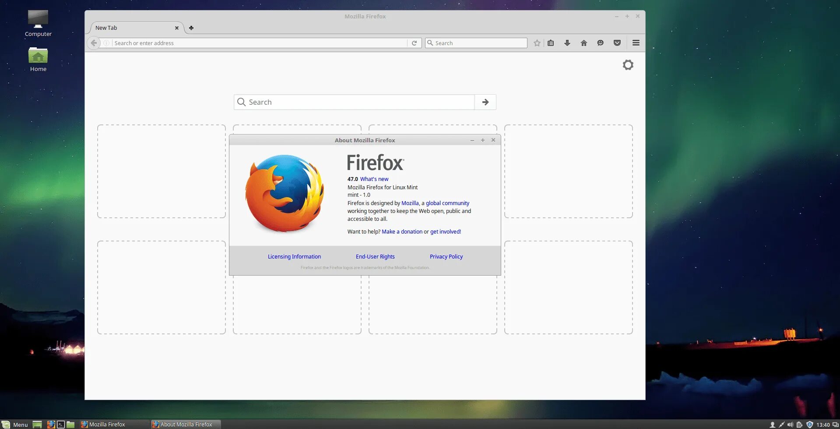Open the Firefox hamburger menu

pos(636,43)
